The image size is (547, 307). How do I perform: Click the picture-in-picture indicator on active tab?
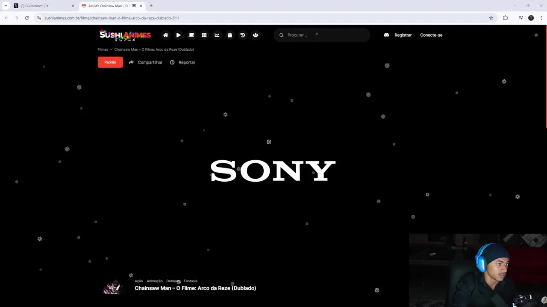tap(134, 6)
